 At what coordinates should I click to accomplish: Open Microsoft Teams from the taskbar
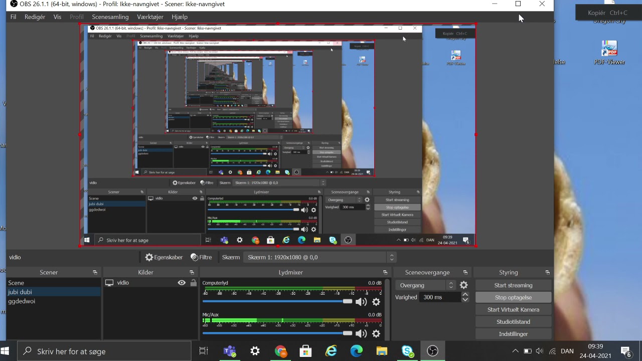pyautogui.click(x=230, y=351)
